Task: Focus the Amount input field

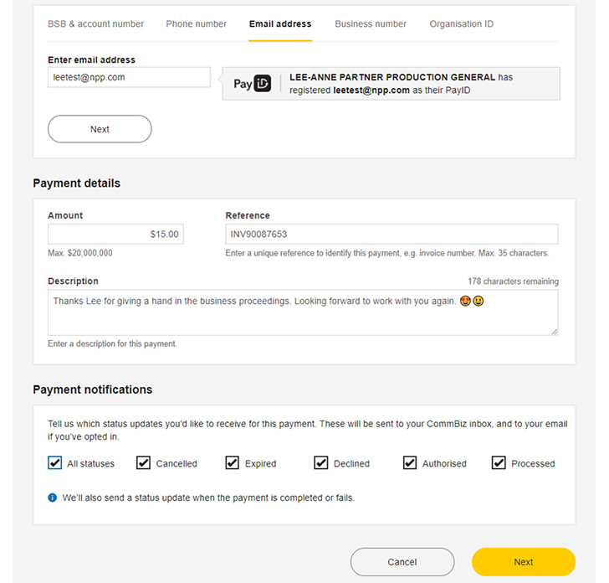Action: pos(115,235)
